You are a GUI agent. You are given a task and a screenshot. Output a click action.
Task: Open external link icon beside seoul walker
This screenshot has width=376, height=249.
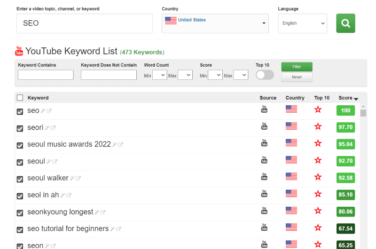pyautogui.click(x=78, y=179)
